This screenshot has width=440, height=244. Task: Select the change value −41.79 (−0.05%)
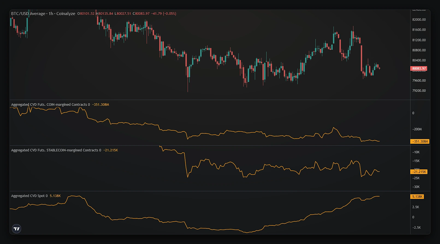164,13
